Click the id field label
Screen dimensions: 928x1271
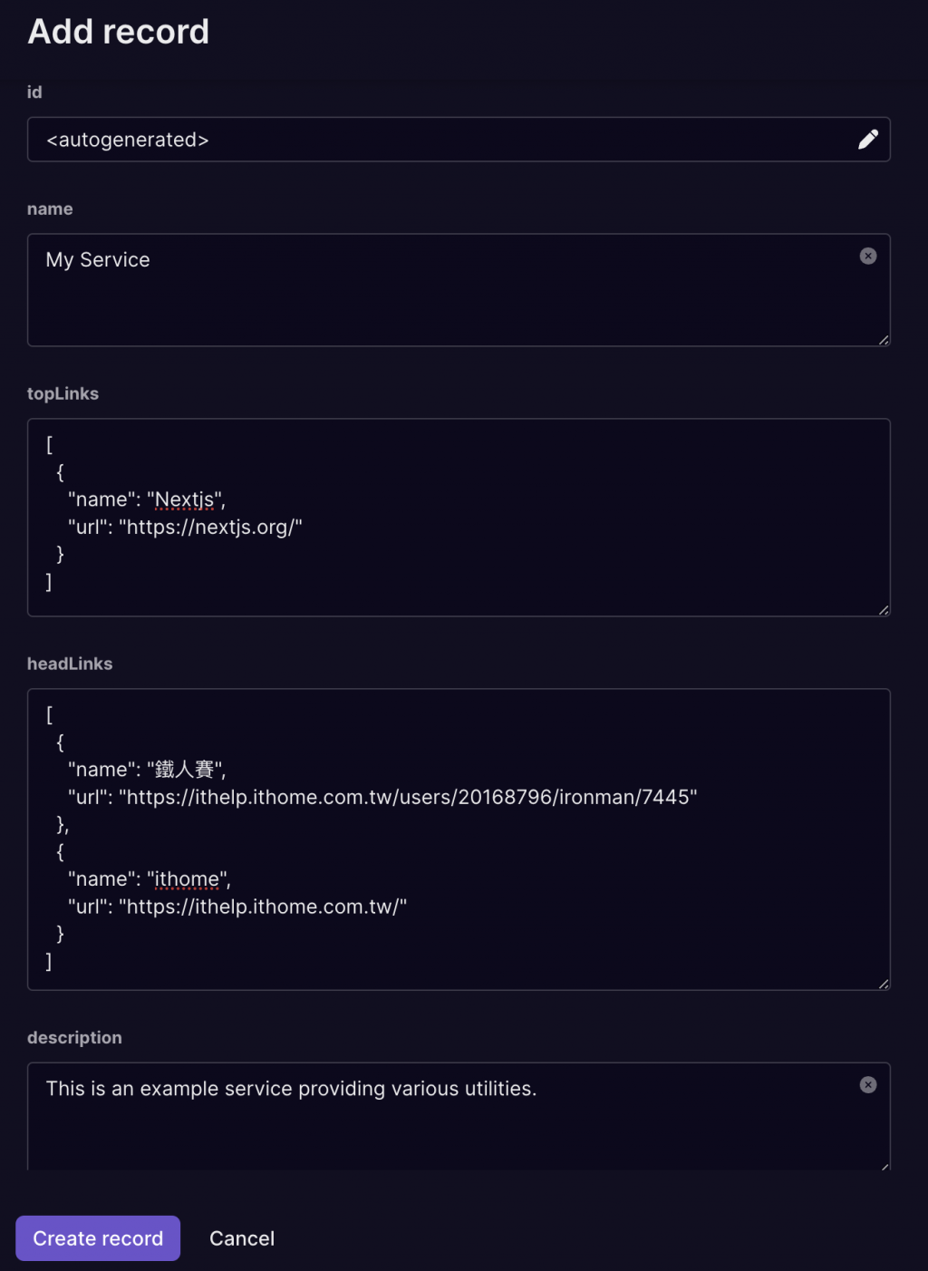(34, 92)
